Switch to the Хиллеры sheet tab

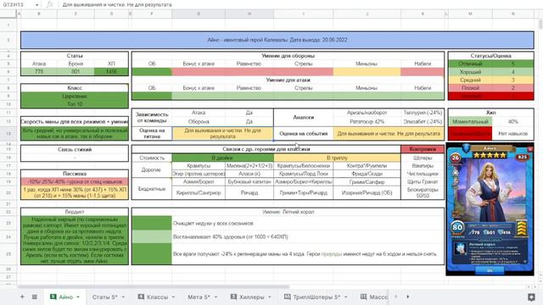(252, 297)
